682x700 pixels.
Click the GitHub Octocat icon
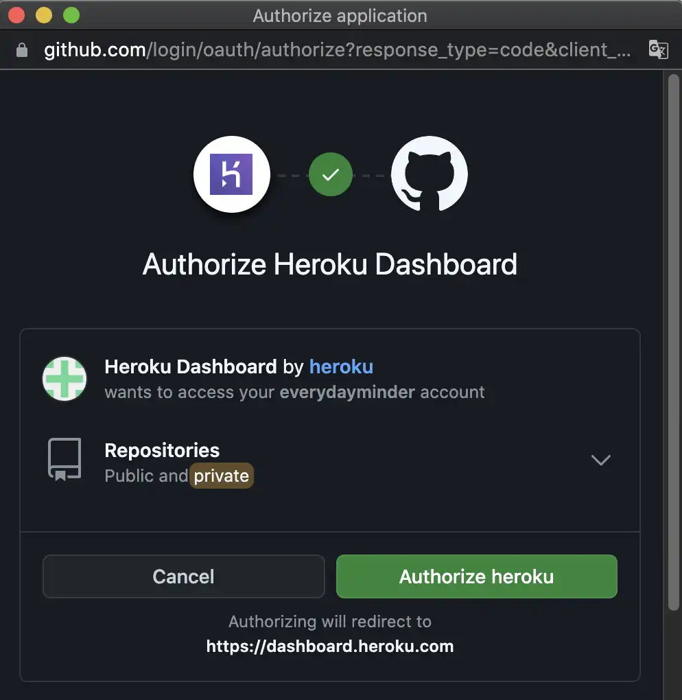point(429,174)
